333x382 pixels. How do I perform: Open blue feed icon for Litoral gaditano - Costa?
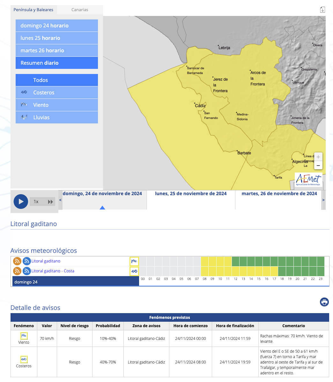pyautogui.click(x=26, y=271)
